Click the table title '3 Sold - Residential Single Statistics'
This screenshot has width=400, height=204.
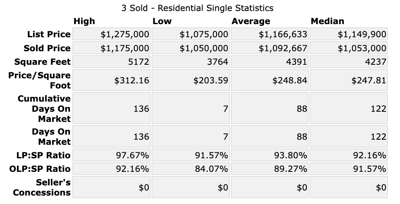click(197, 8)
